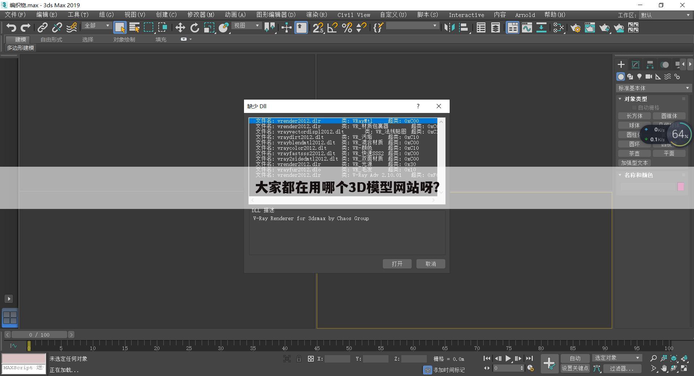
Task: Switch to Cameras category in Create panel
Action: coord(649,76)
